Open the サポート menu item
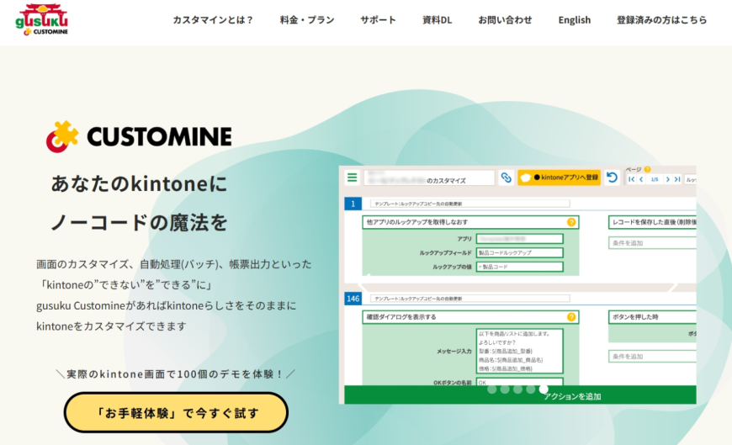The width and height of the screenshot is (732, 445). 378,20
